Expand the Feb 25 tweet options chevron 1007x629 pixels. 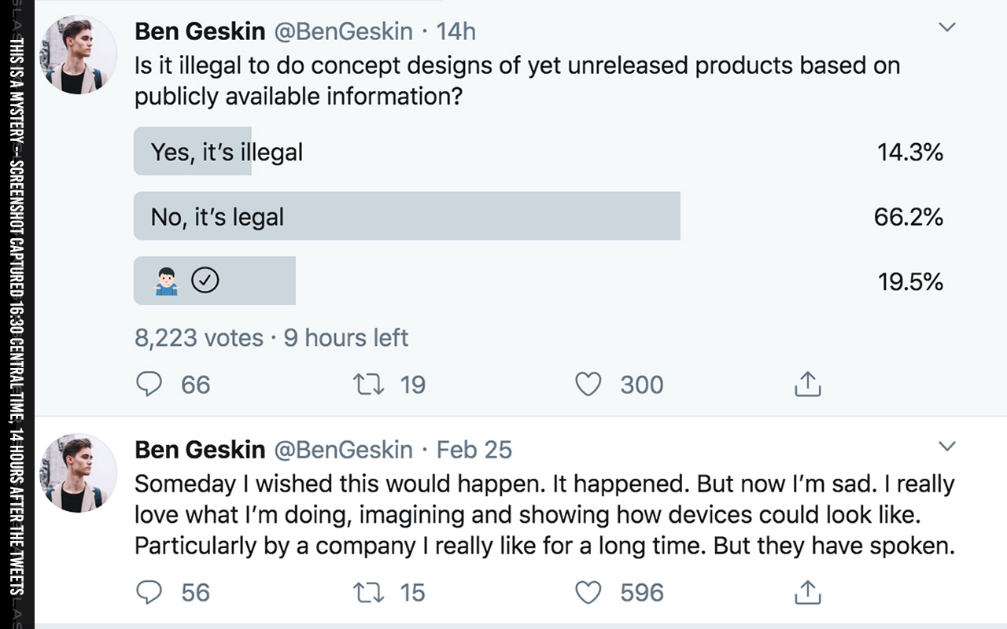(x=948, y=447)
